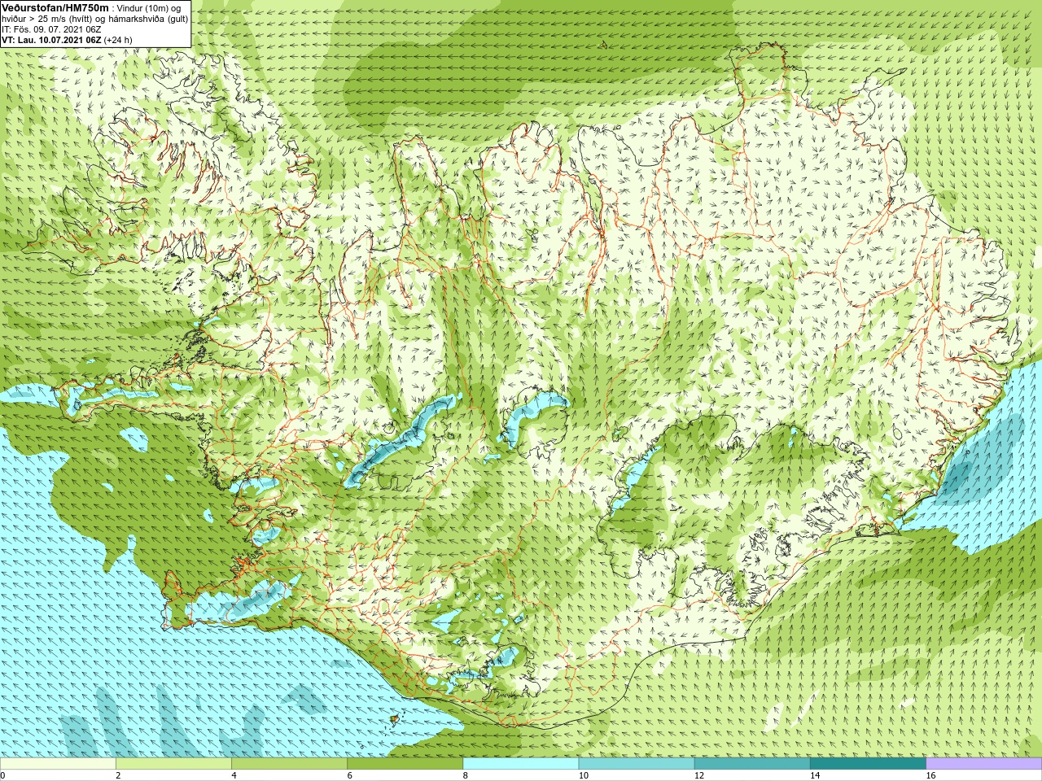Click the 14–16 m/s dark teal legend swatch
The width and height of the screenshot is (1042, 781).
tap(868, 764)
